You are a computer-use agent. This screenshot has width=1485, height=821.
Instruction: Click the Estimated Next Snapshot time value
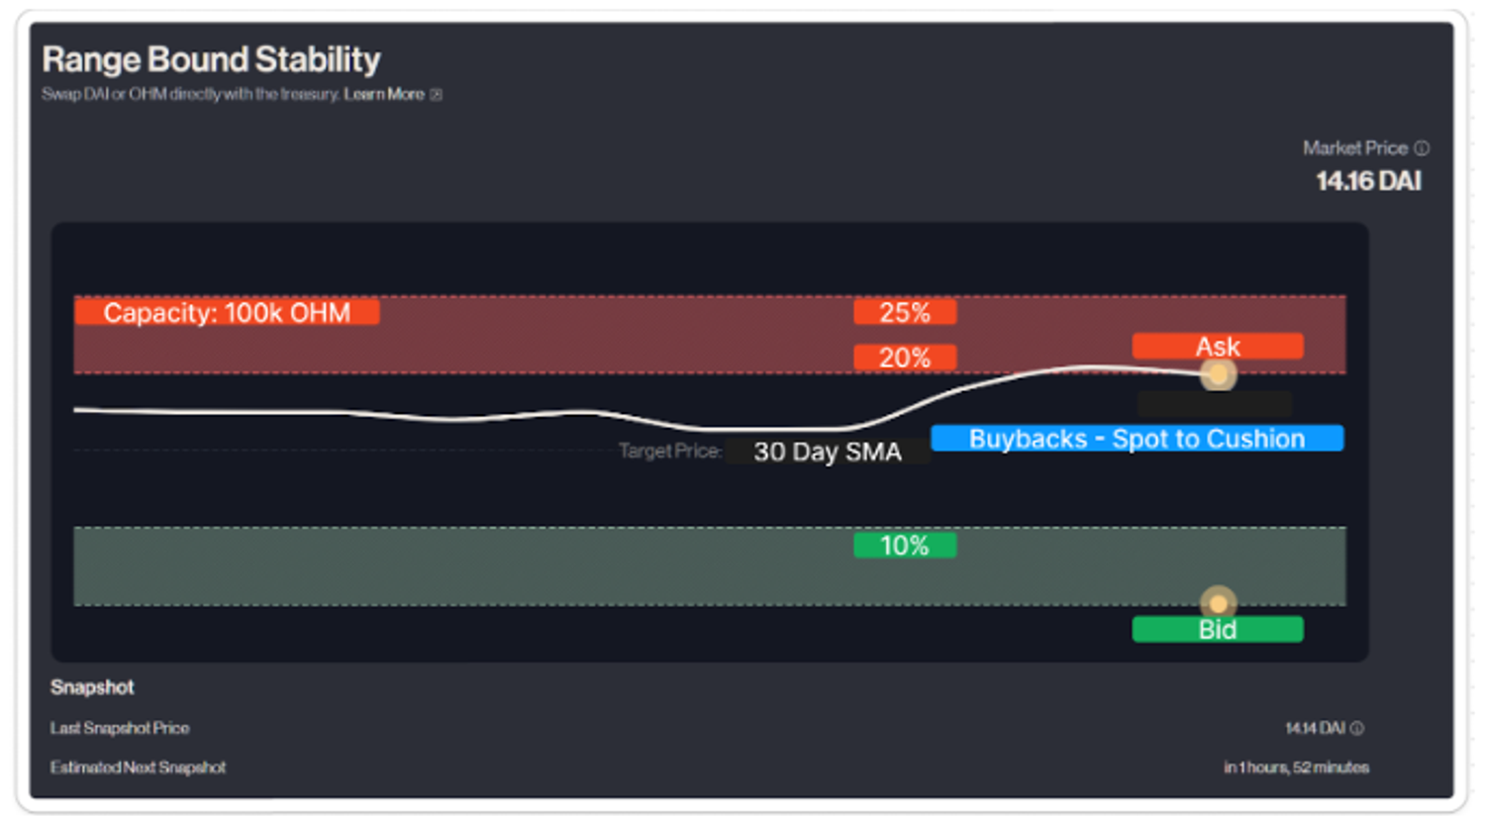coord(1296,768)
